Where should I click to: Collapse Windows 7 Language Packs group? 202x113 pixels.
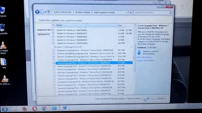(x=131, y=47)
